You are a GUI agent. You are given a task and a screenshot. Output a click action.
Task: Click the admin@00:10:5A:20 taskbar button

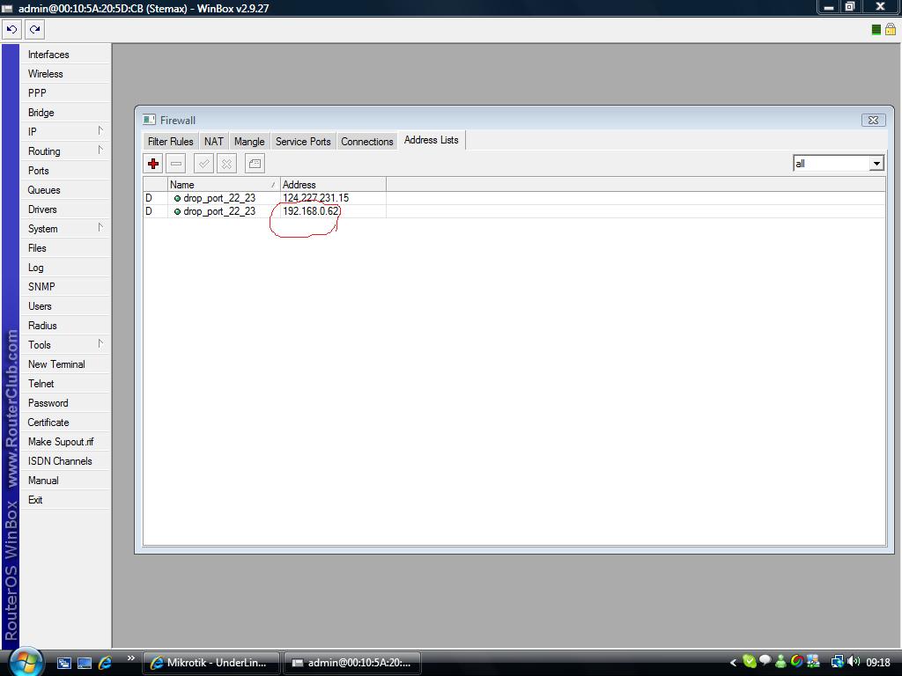352,663
